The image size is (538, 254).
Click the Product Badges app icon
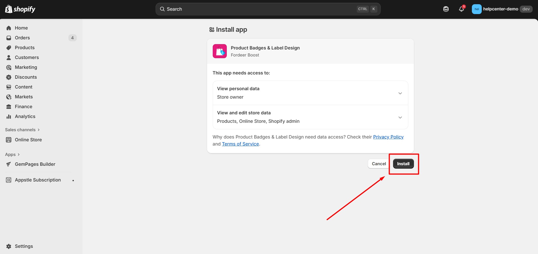click(x=219, y=51)
